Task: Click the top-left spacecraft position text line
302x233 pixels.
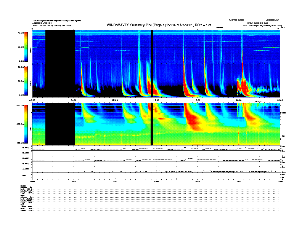Action: click(53, 26)
